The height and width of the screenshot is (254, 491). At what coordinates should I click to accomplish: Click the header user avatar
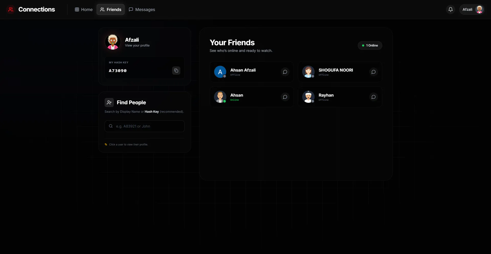pyautogui.click(x=479, y=9)
